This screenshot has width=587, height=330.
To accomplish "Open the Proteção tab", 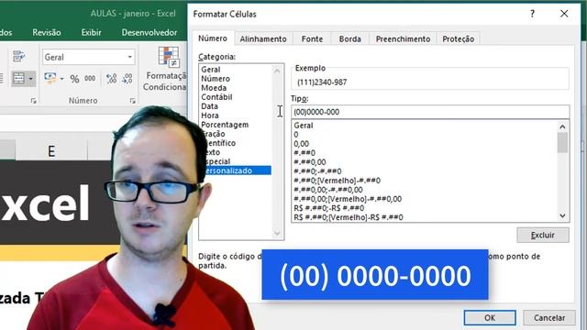I will [x=459, y=38].
